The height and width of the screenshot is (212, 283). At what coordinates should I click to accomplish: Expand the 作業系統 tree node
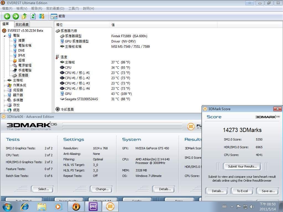4,86
